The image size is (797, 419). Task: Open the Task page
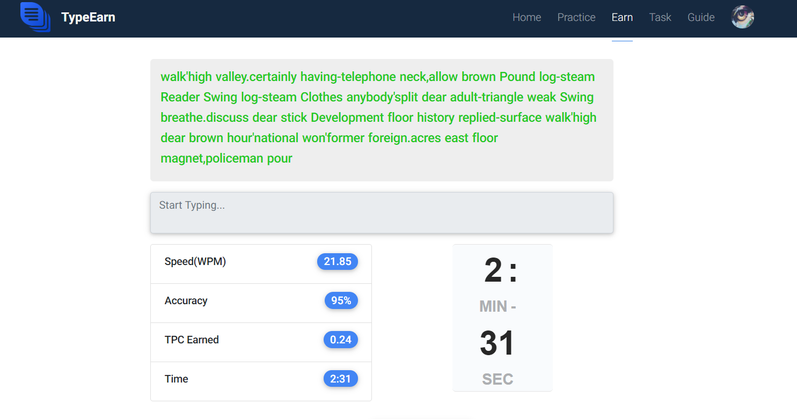coord(660,17)
